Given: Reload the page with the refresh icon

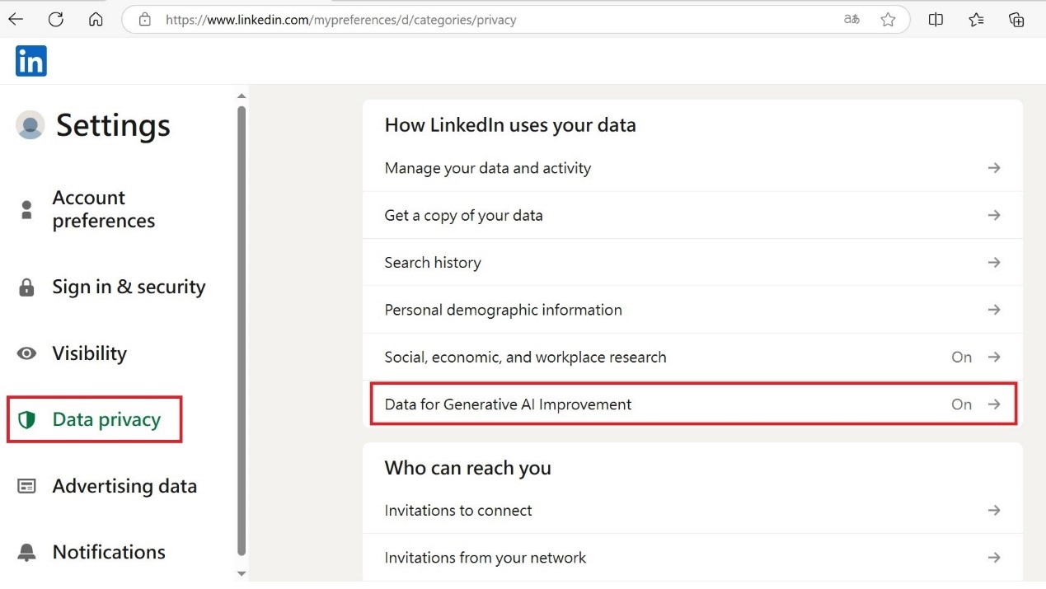Looking at the screenshot, I should click(56, 19).
